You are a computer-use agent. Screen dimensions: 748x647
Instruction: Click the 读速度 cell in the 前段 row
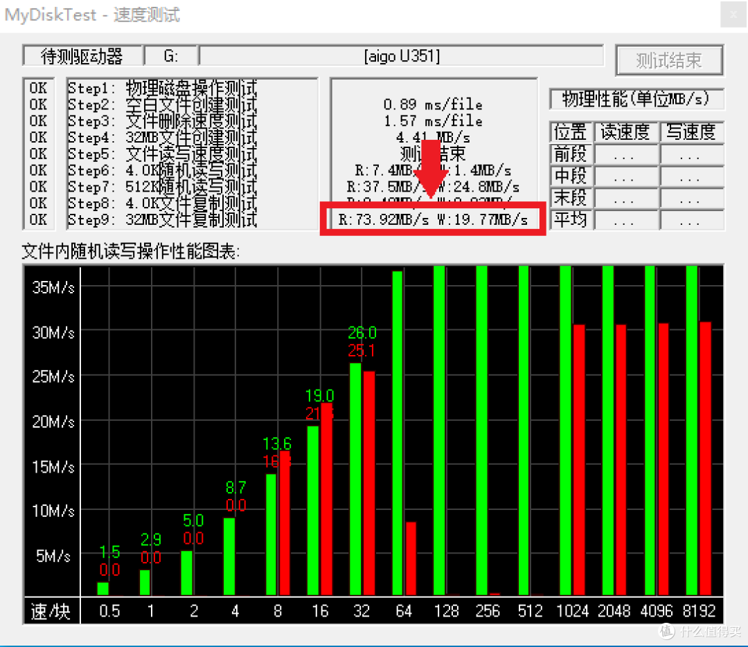[x=625, y=154]
